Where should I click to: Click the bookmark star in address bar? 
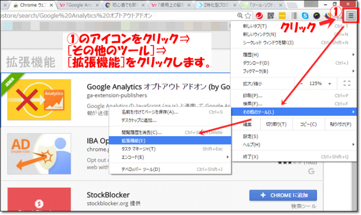click(x=248, y=16)
